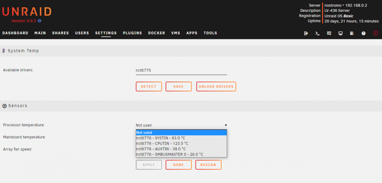Click the server name nostromo 192.168.0.2

[x=346, y=5]
